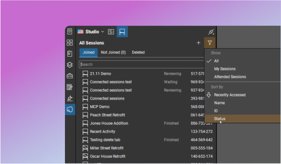Click session ID 140-652-174
Screen dimensions: 281x164
click(201, 156)
